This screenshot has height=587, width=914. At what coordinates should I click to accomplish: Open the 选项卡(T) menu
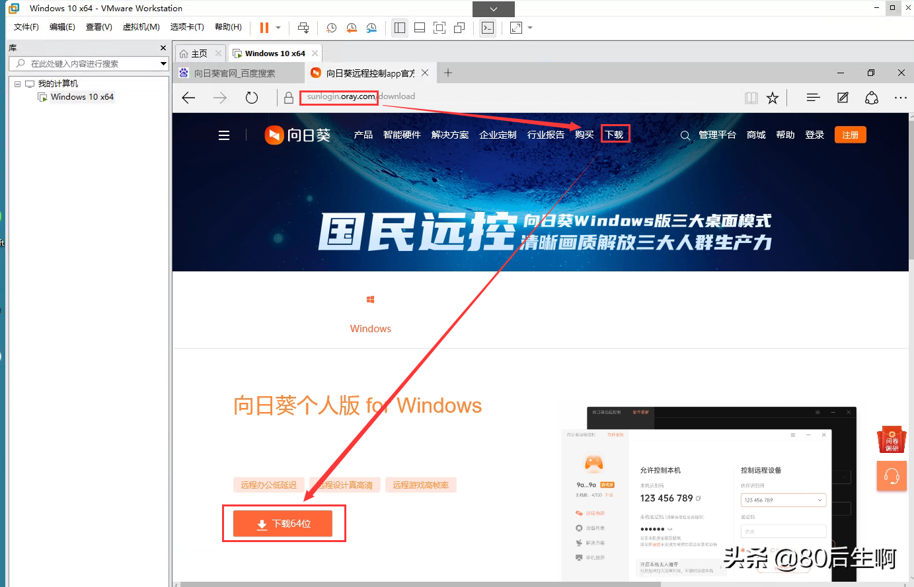coord(187,27)
